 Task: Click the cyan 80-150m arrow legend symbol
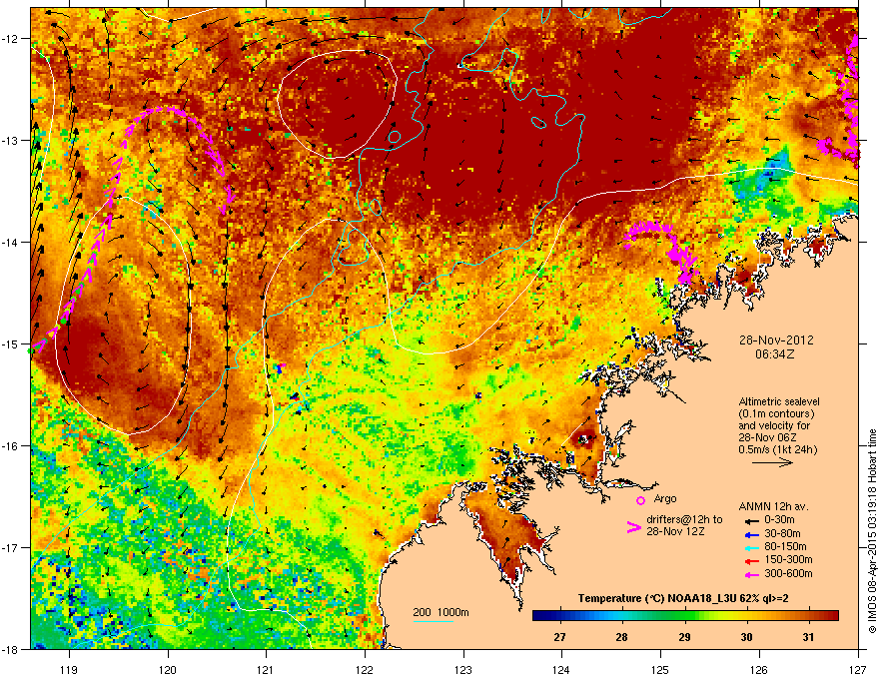coord(752,548)
